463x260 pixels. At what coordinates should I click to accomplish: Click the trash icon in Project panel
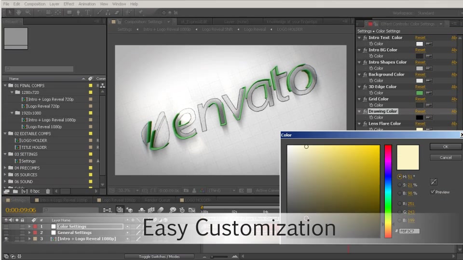pos(48,191)
